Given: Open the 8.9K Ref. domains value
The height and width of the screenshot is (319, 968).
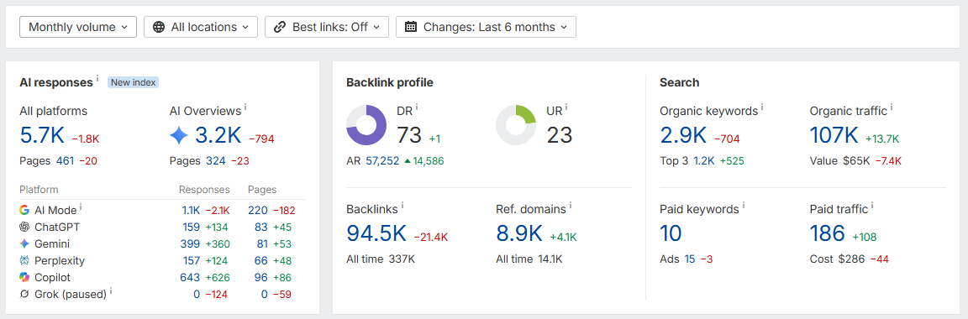Looking at the screenshot, I should pos(519,233).
